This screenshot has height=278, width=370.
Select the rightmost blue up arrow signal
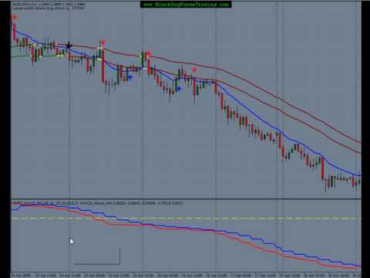pos(179,89)
